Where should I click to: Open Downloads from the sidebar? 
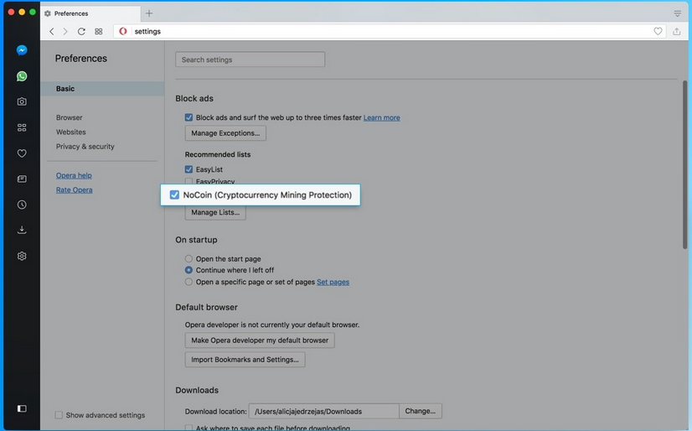pos(22,230)
